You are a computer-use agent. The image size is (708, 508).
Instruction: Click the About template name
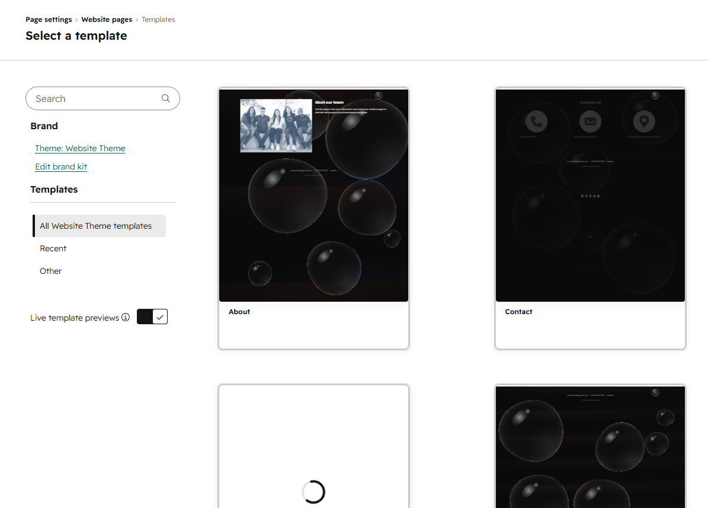[x=239, y=312]
